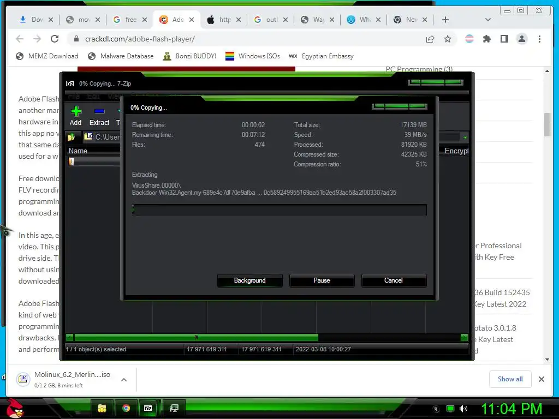Click the Add button in 7-Zip toolbar

click(75, 116)
